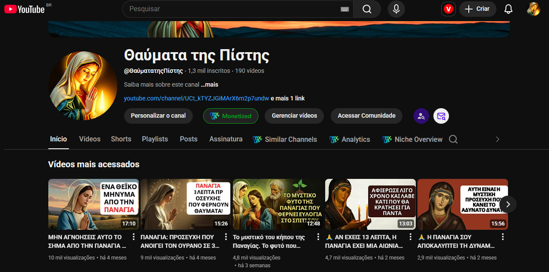This screenshot has height=272, width=549.
Task: Open options for ΠΡΟΣΕΥΧΗ ΠΟΥ ΑΝΟΙΓΕΙ video
Action: point(226,237)
